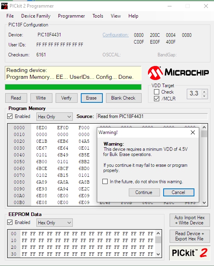Viewport: 214px width, 266px height.
Task: Click configuration word E00F
Action: pos(155,42)
